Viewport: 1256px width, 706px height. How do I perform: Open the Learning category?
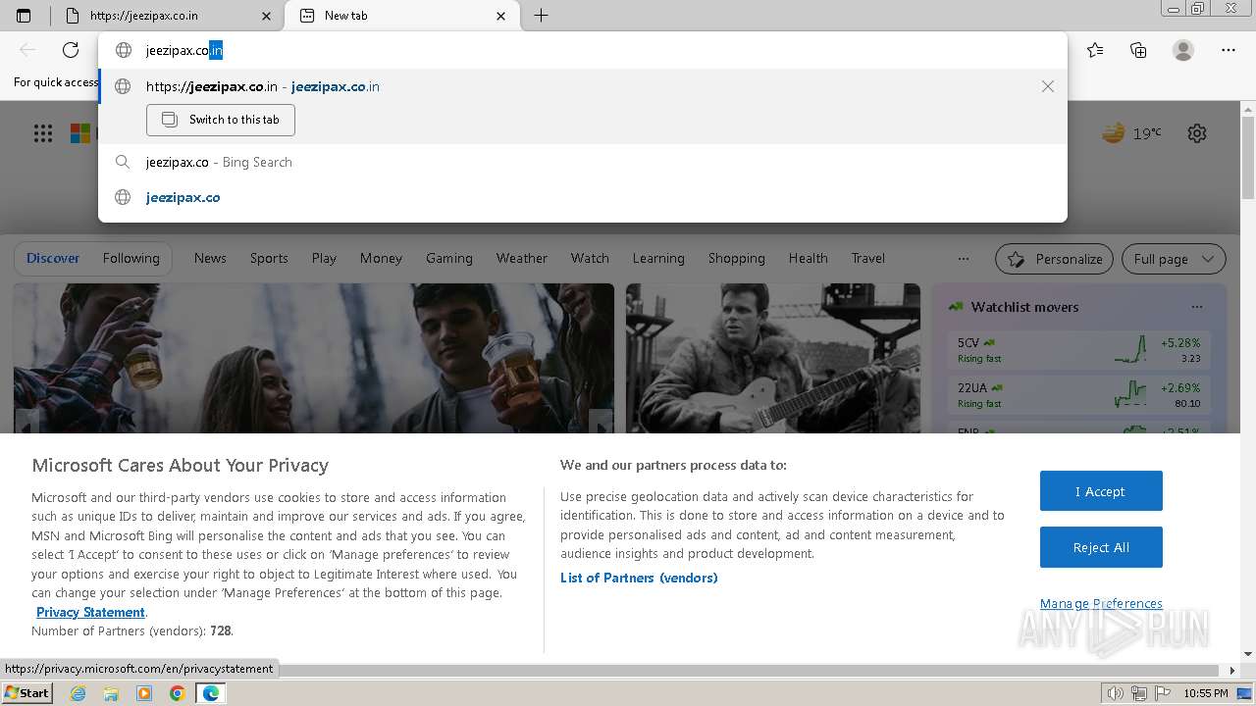tap(658, 258)
